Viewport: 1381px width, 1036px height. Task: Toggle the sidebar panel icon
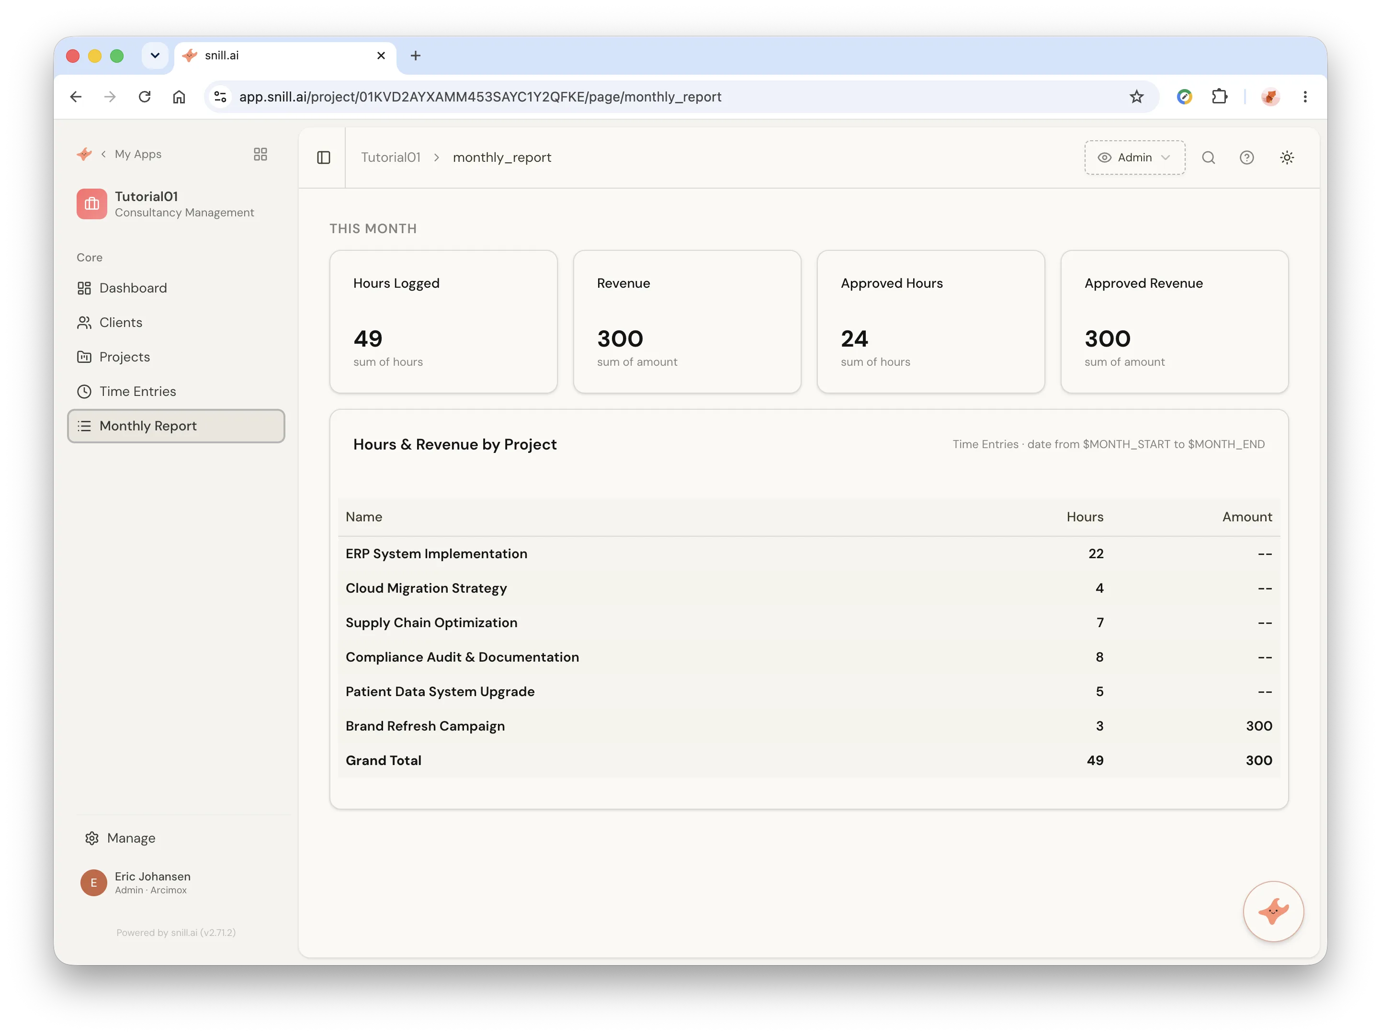pyautogui.click(x=323, y=158)
